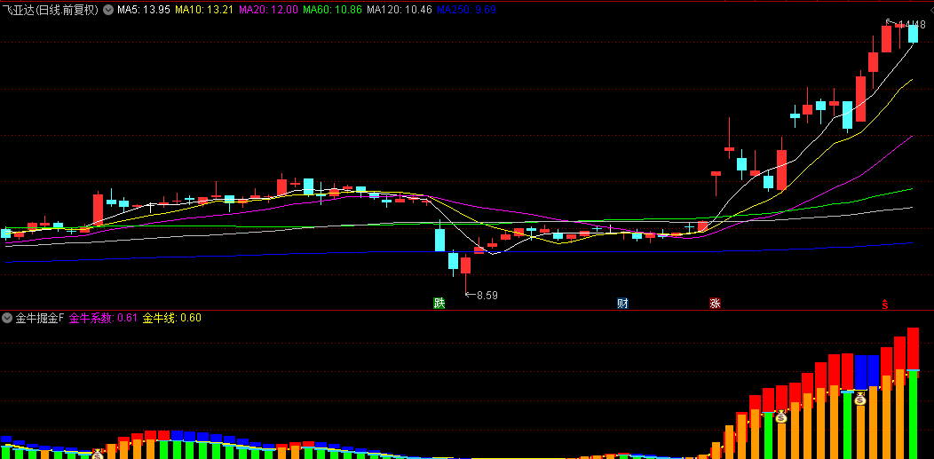Click the blue indicator bar above rightmost money bag

pyautogui.click(x=860, y=373)
